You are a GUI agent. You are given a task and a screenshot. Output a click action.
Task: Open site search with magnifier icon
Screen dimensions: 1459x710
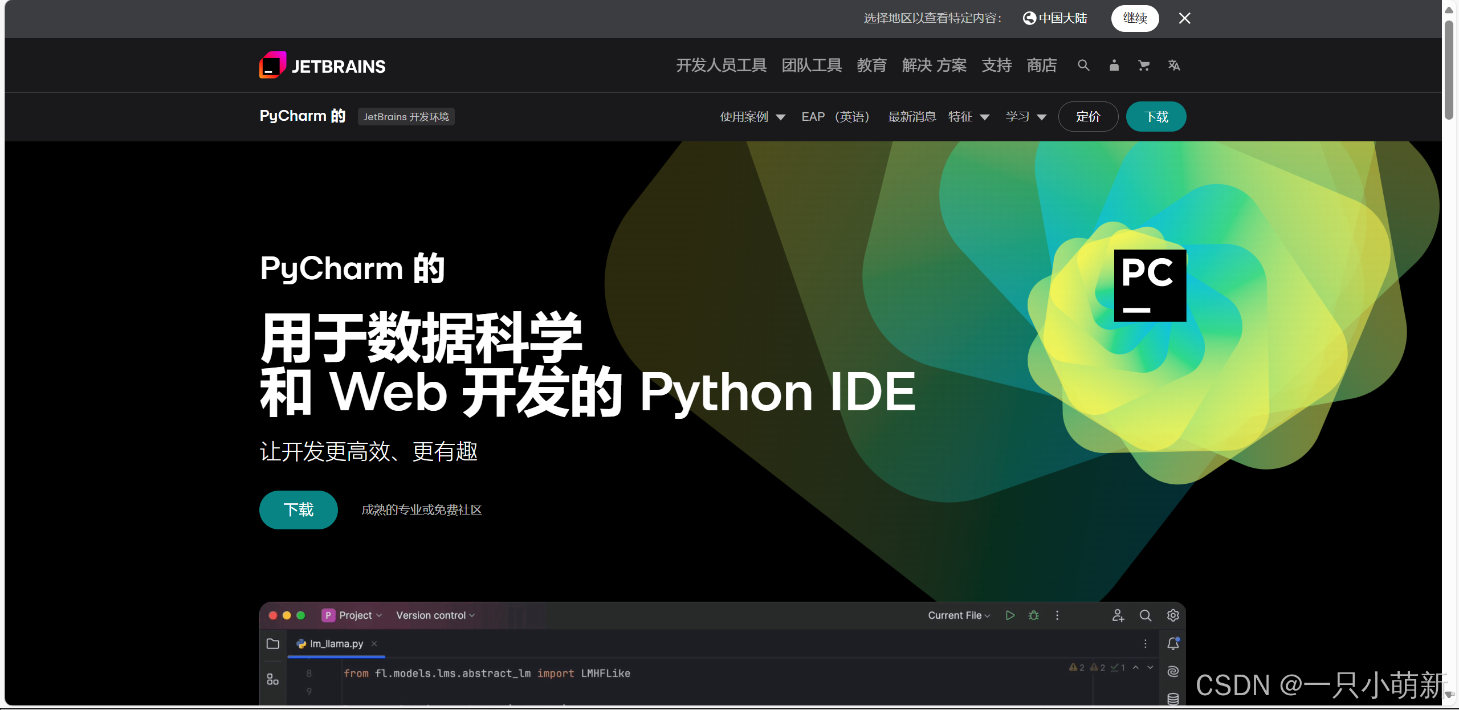point(1083,66)
